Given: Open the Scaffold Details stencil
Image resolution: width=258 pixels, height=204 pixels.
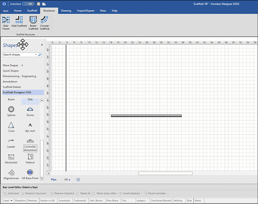Looking at the screenshot, I should coord(12,87).
